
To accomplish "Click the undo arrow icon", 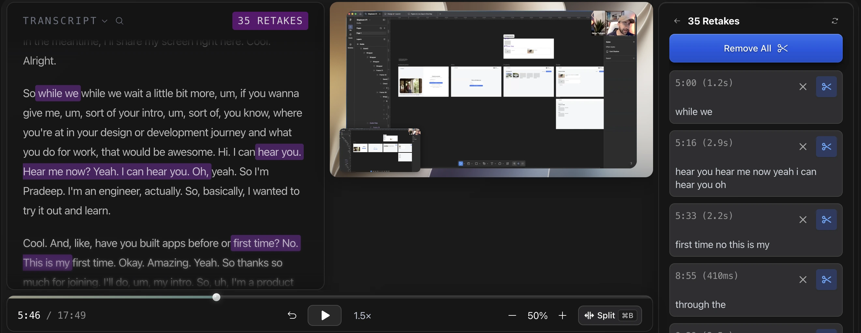I will tap(292, 315).
